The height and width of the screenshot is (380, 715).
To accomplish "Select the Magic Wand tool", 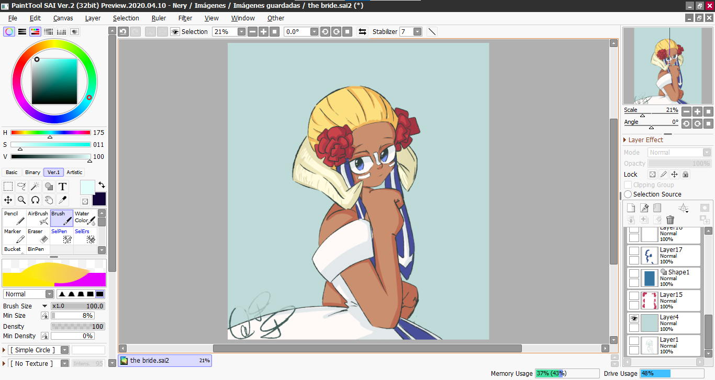I will [x=36, y=186].
